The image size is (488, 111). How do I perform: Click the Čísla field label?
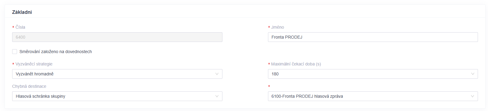[x=20, y=27]
